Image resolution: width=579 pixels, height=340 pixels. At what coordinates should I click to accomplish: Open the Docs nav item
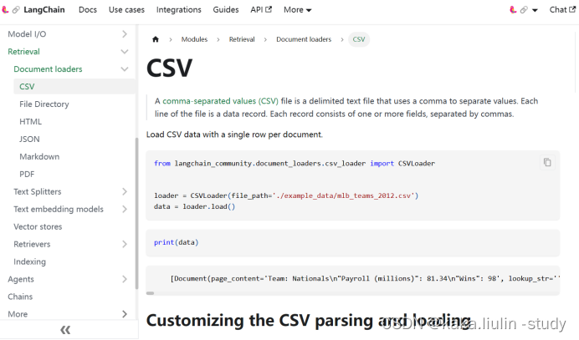88,9
